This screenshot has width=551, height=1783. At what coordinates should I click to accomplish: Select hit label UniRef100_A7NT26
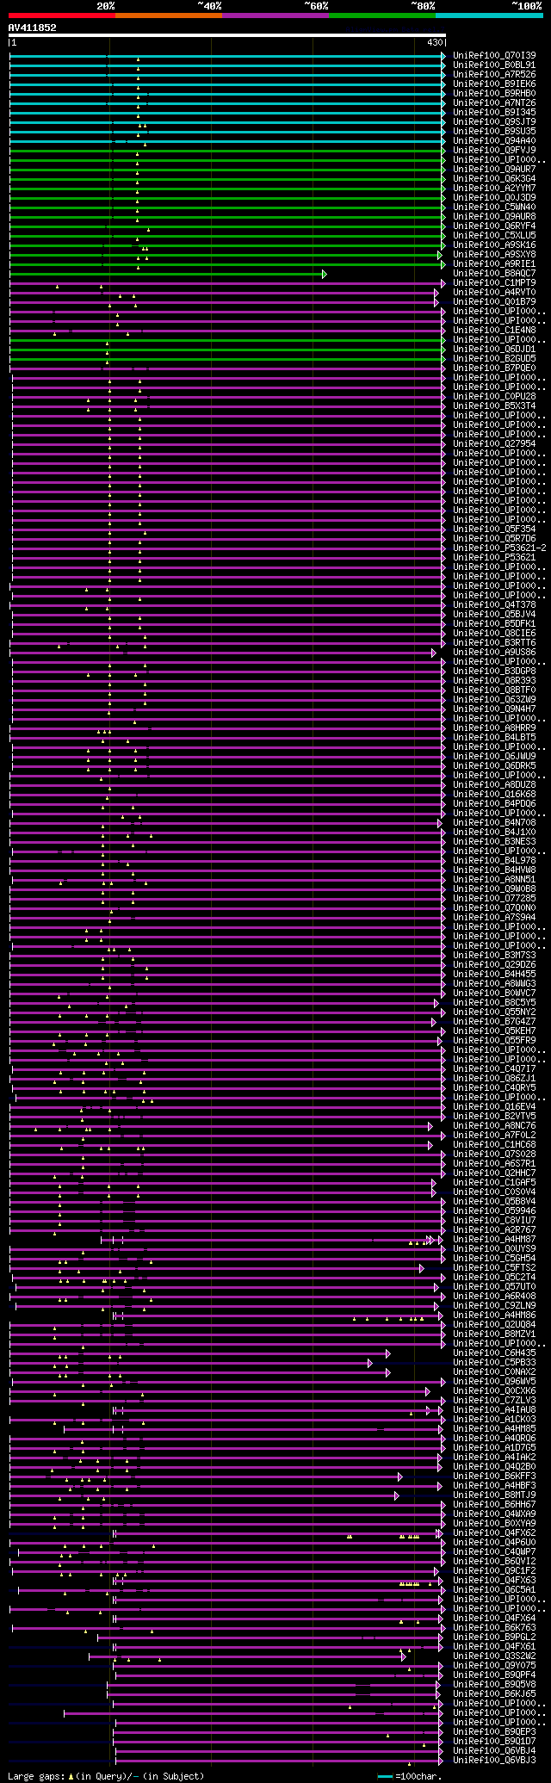pos(494,102)
